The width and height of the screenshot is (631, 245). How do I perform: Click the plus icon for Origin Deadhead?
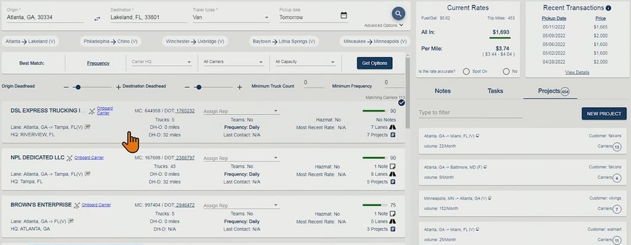[x=118, y=87]
